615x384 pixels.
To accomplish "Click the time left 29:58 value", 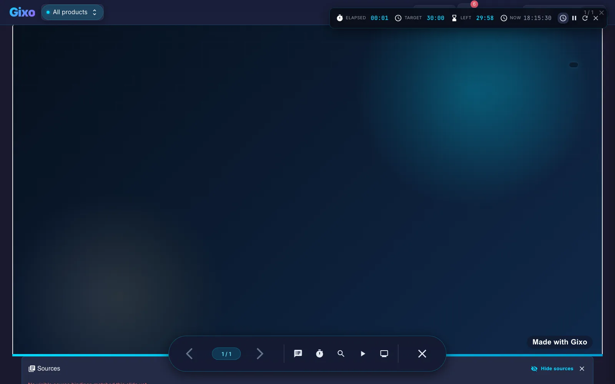I will (x=485, y=18).
